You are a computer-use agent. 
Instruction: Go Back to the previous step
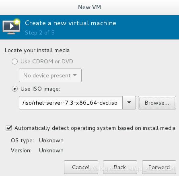(120, 167)
